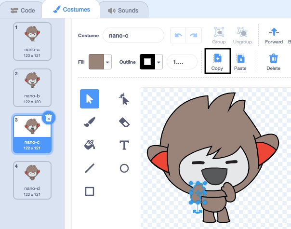Choose the Line drawing tool
291x229 pixels.
click(x=89, y=168)
